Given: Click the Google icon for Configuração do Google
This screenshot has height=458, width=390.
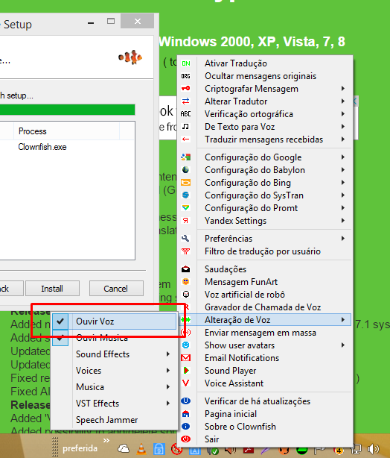Looking at the screenshot, I should (x=186, y=157).
